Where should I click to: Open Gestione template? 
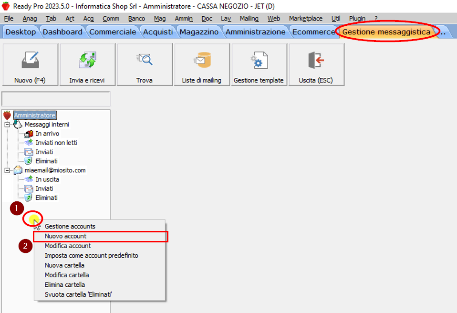pos(259,64)
